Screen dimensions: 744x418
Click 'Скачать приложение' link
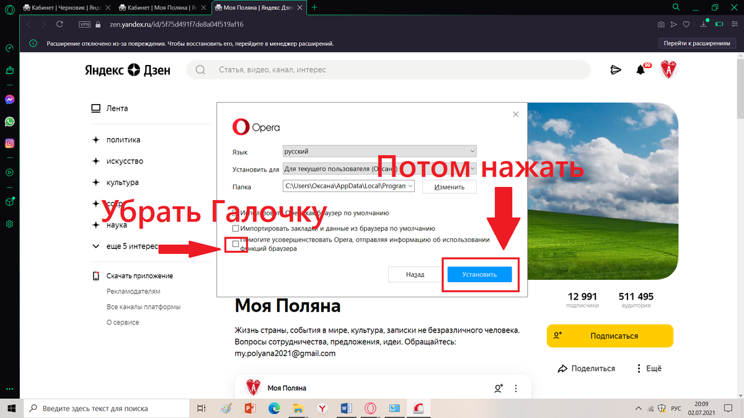click(x=132, y=276)
